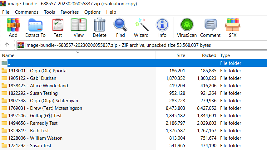This screenshot has height=150, width=267.
Task: Click size value 419,204
Action: (177, 86)
